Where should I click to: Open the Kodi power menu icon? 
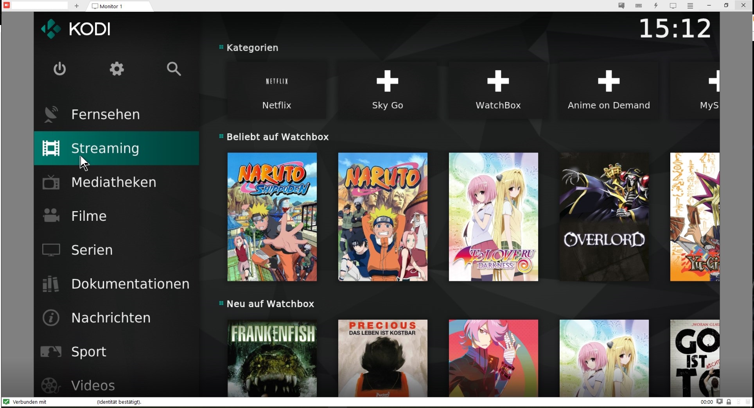[59, 69]
